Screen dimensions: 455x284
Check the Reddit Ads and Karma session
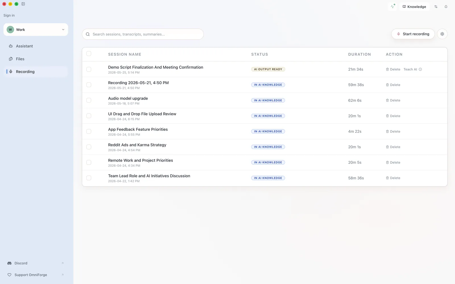coord(89,147)
